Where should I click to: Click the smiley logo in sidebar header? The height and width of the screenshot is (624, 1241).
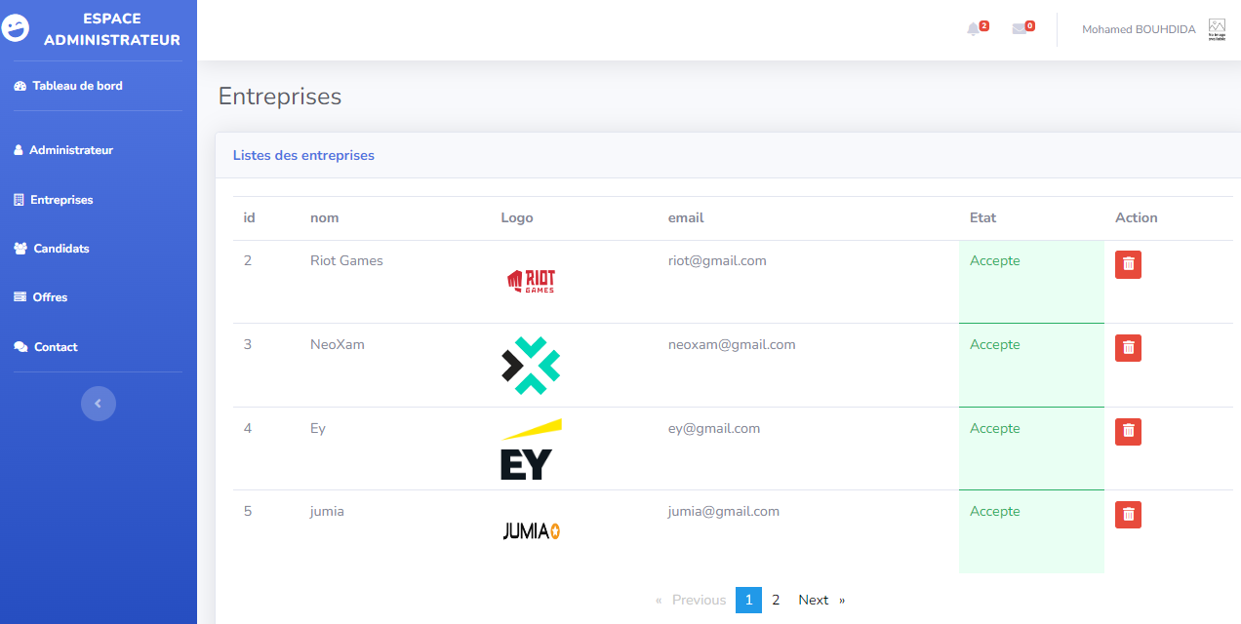coord(16,29)
